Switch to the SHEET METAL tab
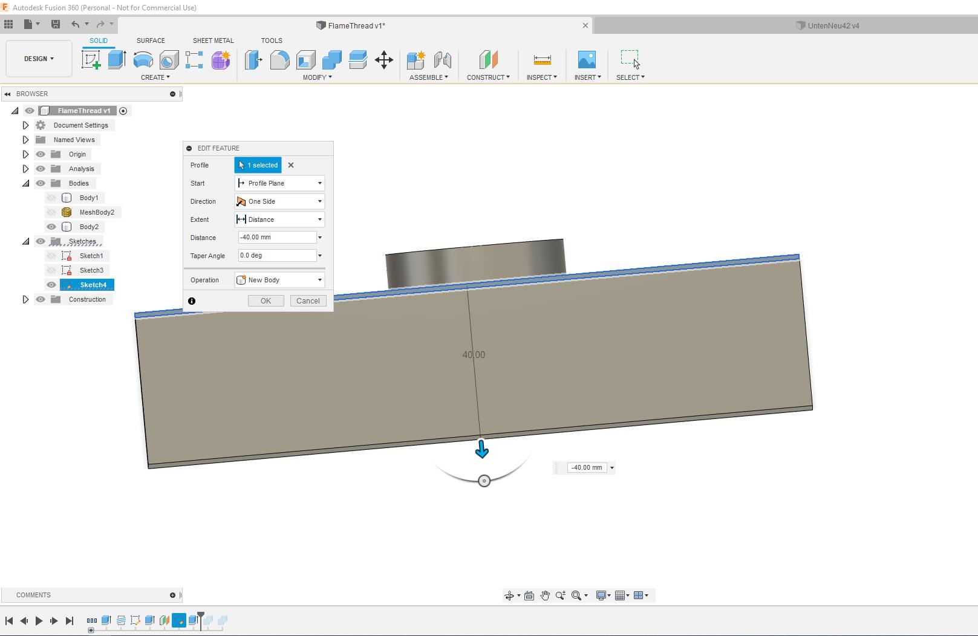978x636 pixels. click(x=213, y=41)
